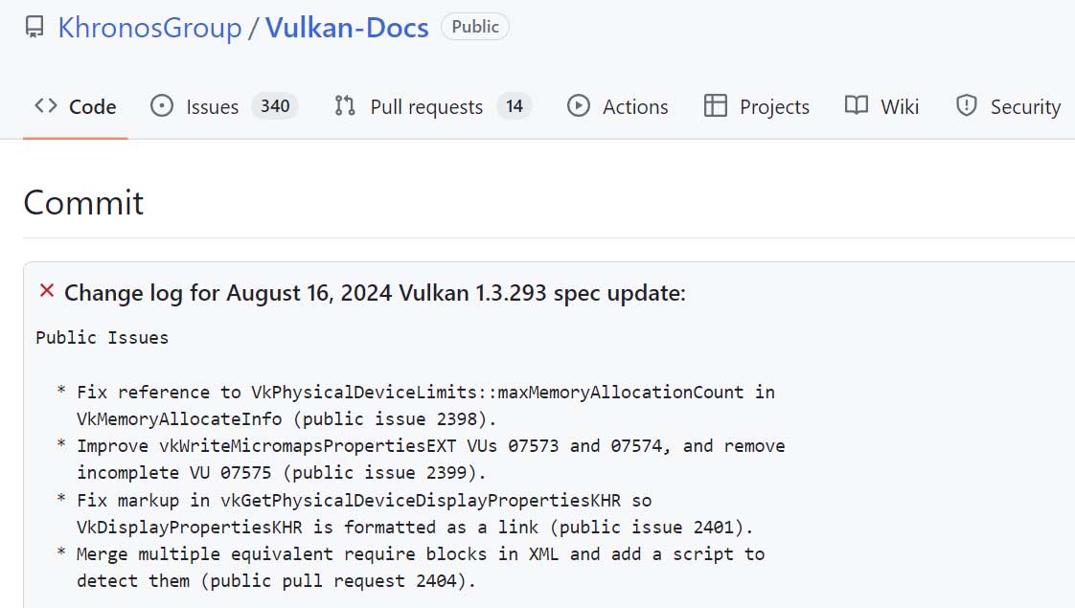Click the Security shield icon

(x=967, y=106)
